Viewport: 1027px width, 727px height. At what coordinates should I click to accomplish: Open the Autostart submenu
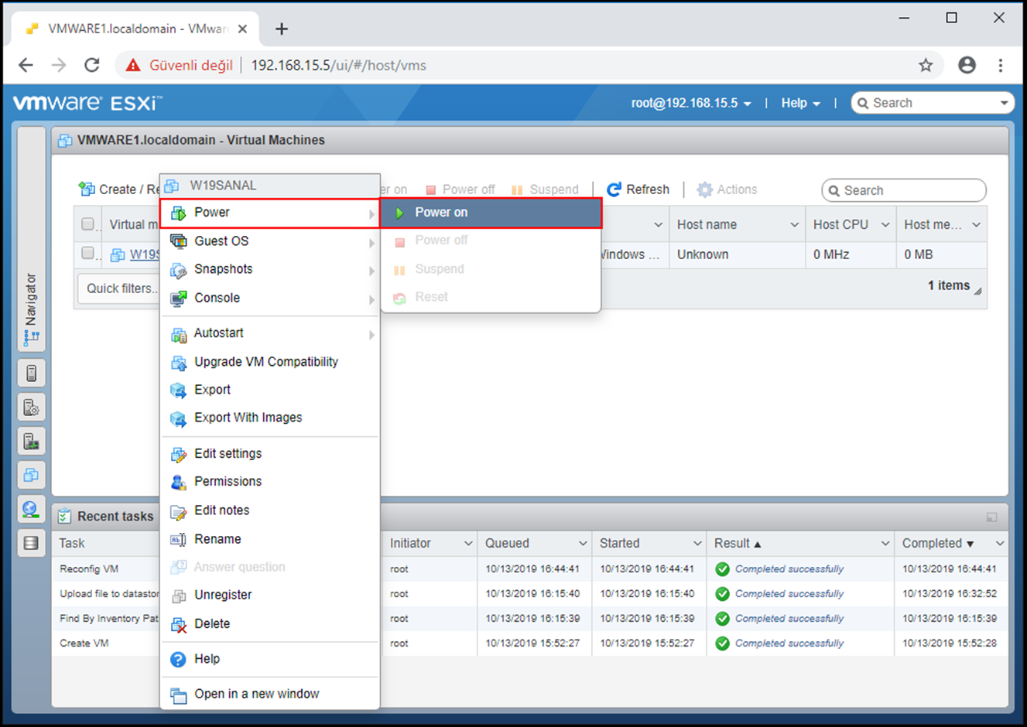pos(269,333)
